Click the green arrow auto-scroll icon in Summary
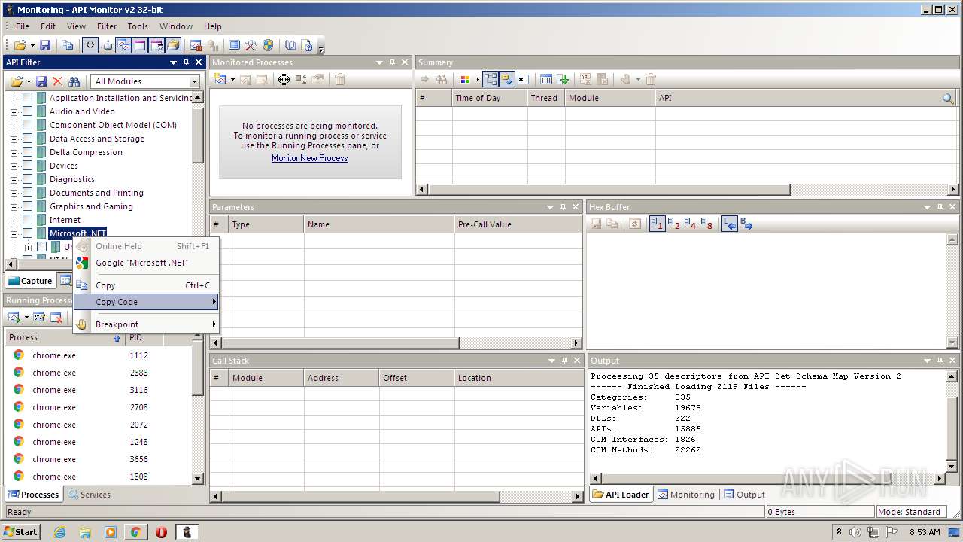The height and width of the screenshot is (542, 963). pos(563,79)
